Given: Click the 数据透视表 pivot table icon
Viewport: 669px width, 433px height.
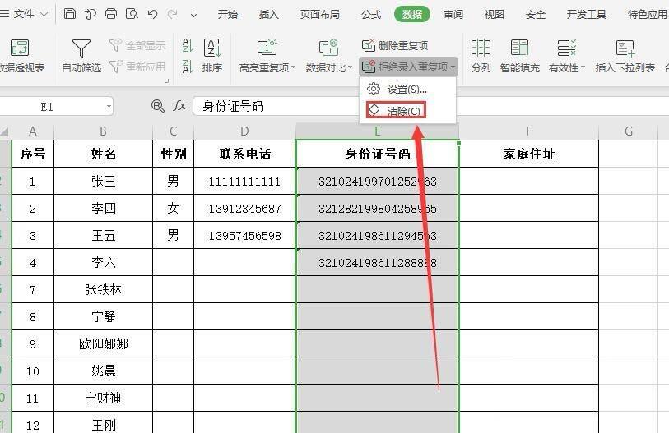Looking at the screenshot, I should [x=20, y=48].
